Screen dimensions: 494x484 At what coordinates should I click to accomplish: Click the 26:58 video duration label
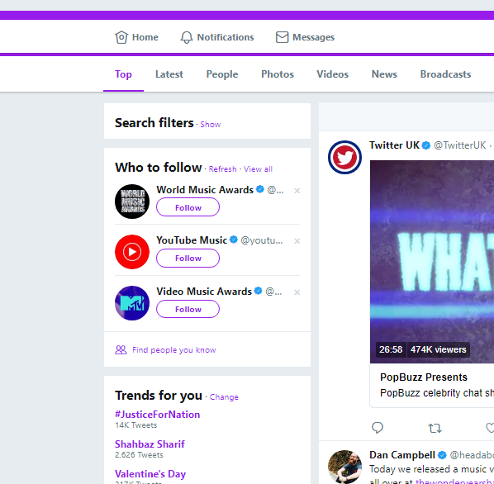click(x=391, y=350)
